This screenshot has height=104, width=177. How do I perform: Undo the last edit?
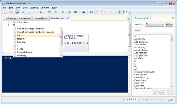[x=49, y=12]
